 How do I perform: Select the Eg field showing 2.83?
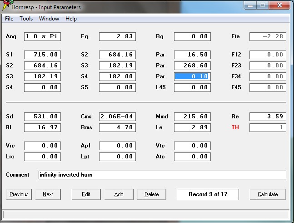(117, 36)
